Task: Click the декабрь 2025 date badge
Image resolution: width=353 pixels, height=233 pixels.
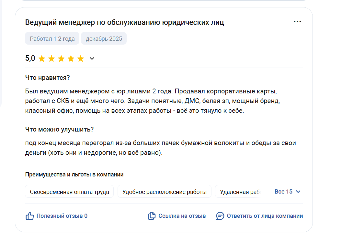Action: [104, 39]
